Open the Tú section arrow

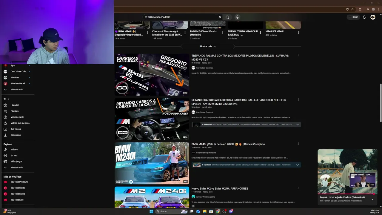pyautogui.click(x=9, y=99)
